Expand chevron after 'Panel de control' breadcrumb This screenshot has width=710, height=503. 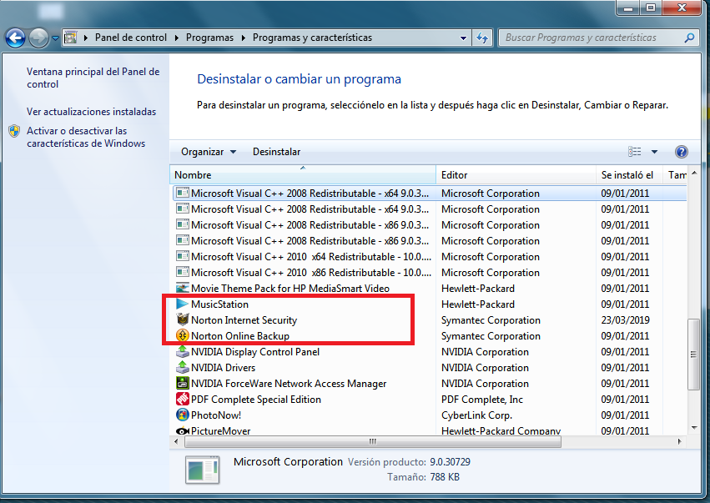[177, 38]
